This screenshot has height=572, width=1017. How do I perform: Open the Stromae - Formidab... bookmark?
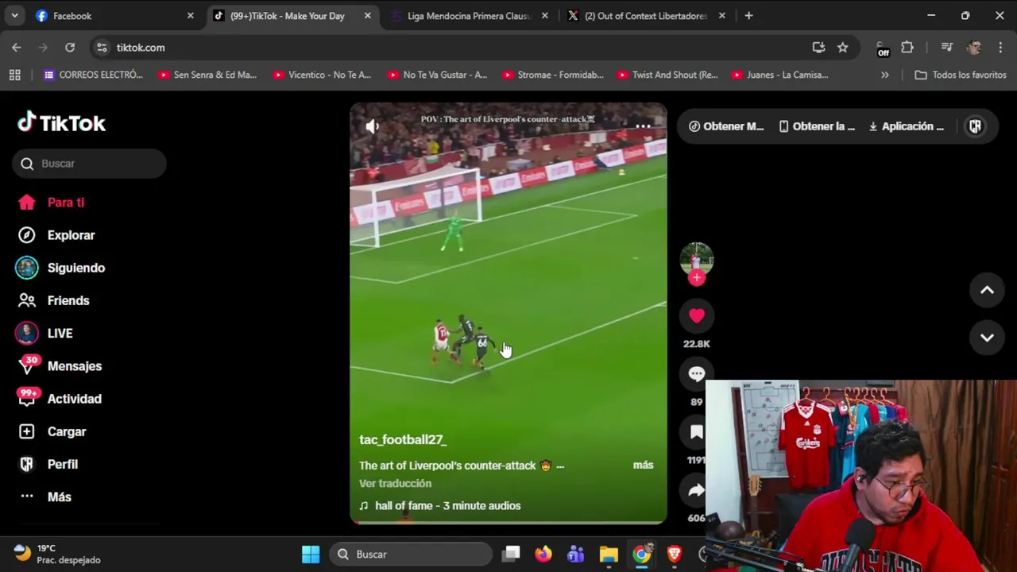pyautogui.click(x=552, y=75)
